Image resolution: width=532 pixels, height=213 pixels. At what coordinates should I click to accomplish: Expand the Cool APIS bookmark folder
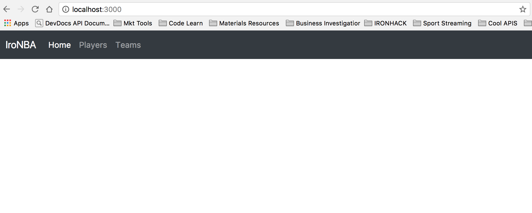pyautogui.click(x=498, y=23)
